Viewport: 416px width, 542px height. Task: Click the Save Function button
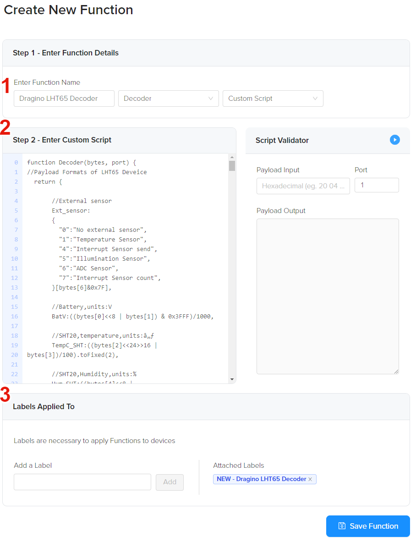pos(368,526)
